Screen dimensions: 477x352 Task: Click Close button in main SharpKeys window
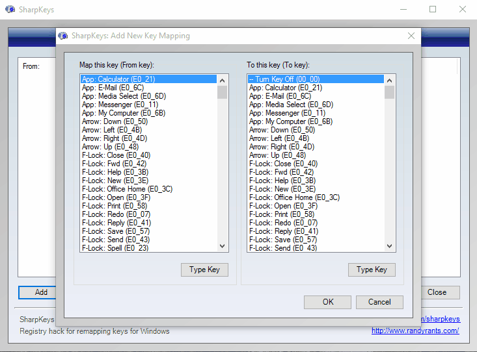[440, 292]
